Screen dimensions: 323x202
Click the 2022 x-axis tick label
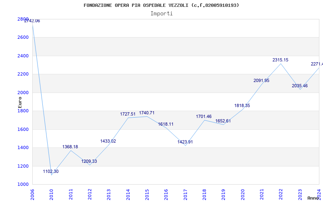click(281, 195)
